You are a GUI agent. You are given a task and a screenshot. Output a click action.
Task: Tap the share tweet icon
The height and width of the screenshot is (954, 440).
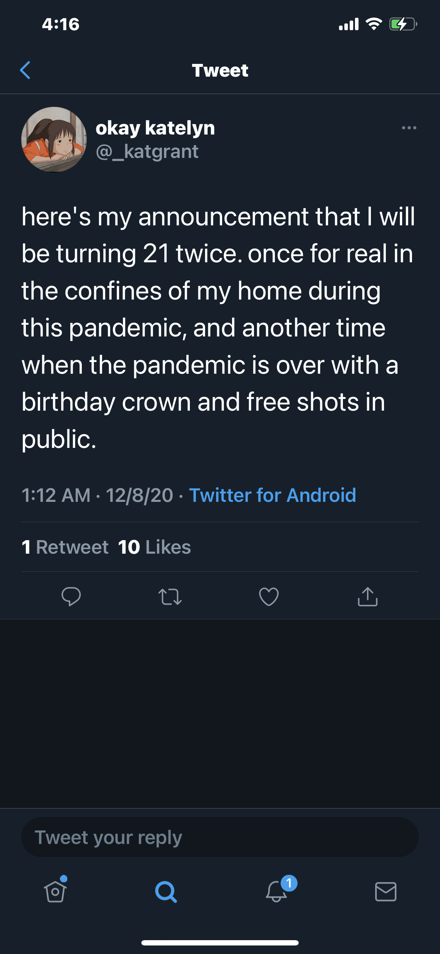click(367, 597)
